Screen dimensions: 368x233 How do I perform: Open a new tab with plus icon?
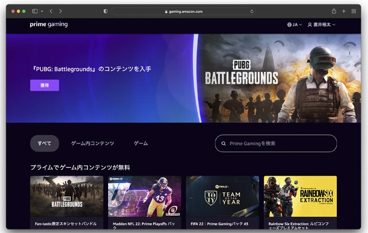coord(344,11)
